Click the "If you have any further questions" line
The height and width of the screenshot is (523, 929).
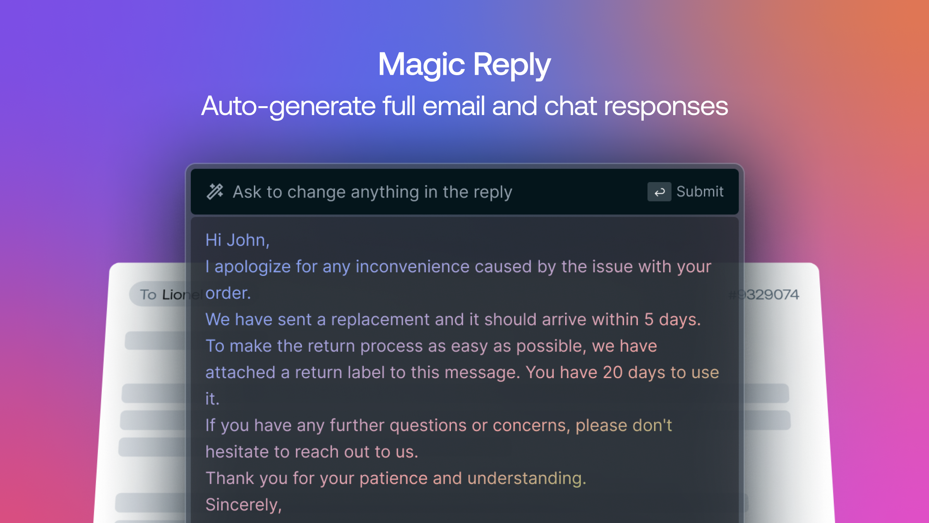point(439,425)
